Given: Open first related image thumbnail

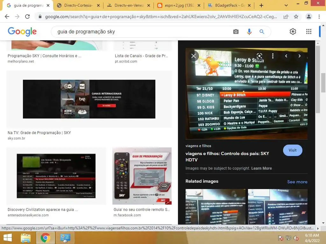Looking at the screenshot, I should [216, 207].
